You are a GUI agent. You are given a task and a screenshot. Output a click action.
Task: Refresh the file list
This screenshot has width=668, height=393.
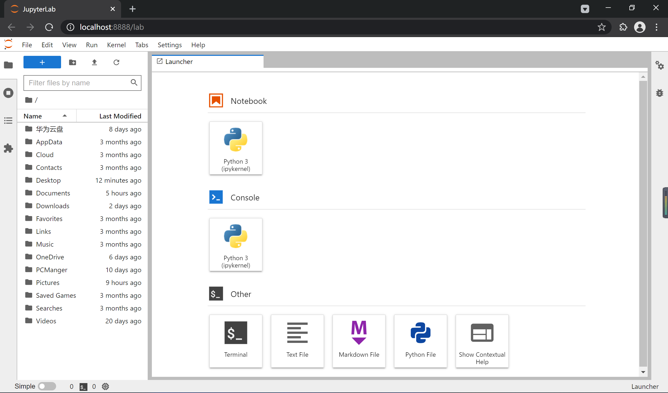click(x=116, y=62)
